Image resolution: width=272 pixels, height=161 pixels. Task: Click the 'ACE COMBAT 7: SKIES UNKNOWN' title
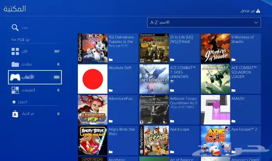(x=183, y=72)
